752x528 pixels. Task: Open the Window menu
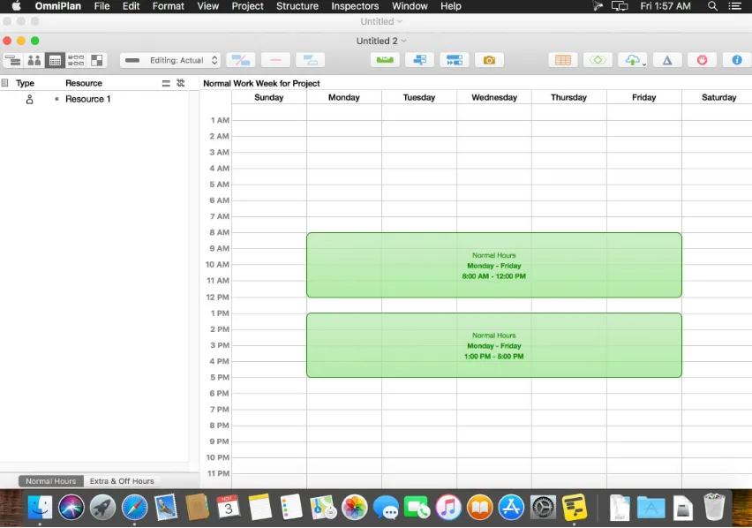[x=410, y=6]
